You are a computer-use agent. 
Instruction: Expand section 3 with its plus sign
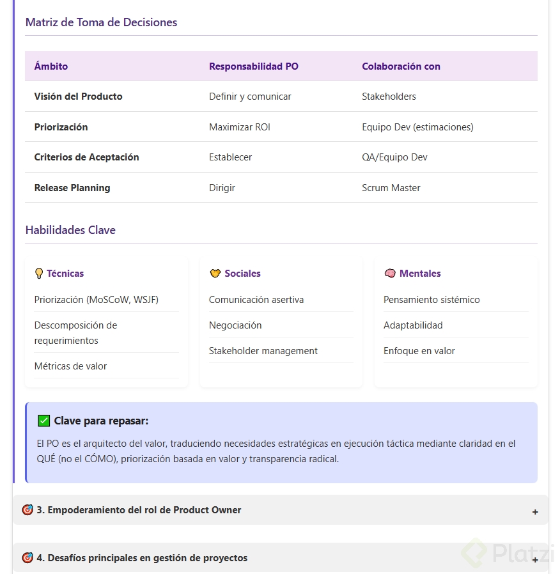[535, 511]
